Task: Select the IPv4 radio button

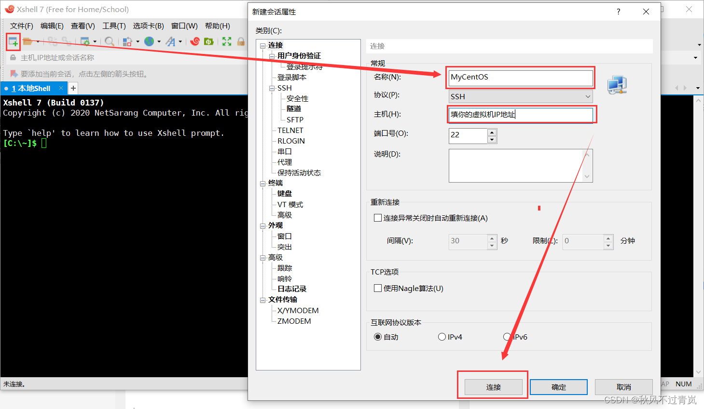Action: tap(442, 337)
